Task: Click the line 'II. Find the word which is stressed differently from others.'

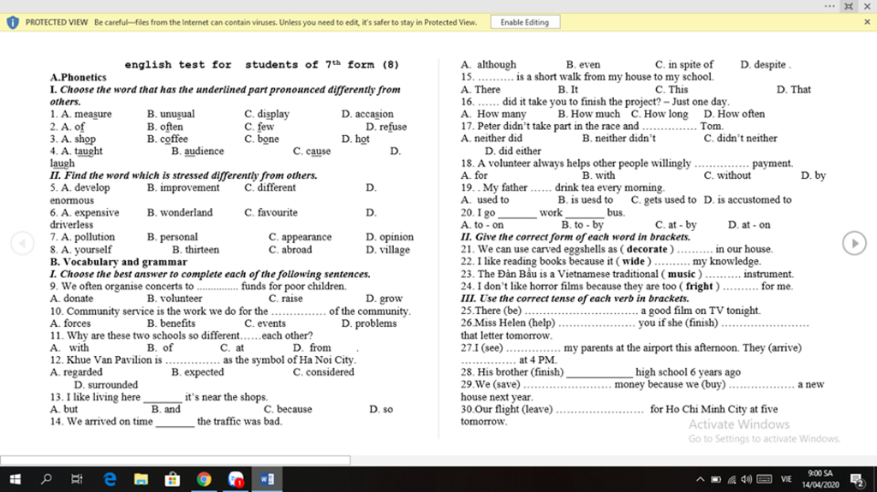Action: pos(183,175)
